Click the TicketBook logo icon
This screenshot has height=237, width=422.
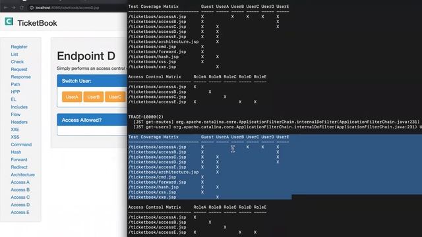(x=9, y=21)
